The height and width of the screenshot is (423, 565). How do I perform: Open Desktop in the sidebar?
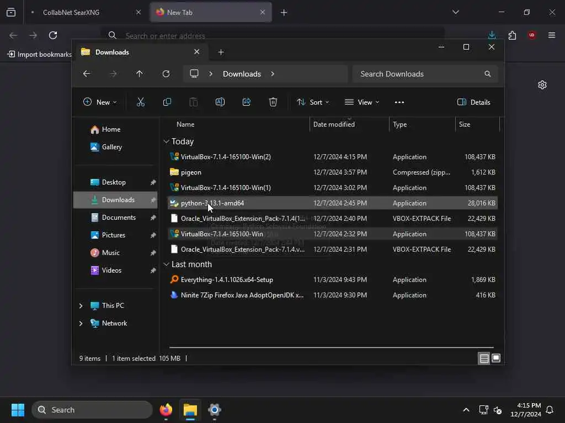point(114,182)
